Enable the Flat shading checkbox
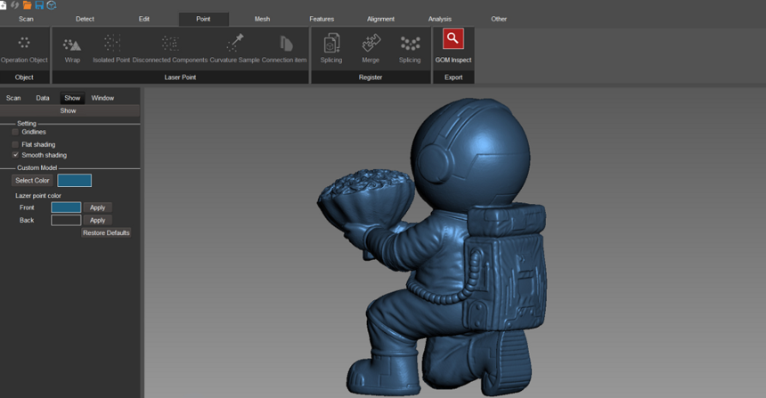 pyautogui.click(x=15, y=144)
